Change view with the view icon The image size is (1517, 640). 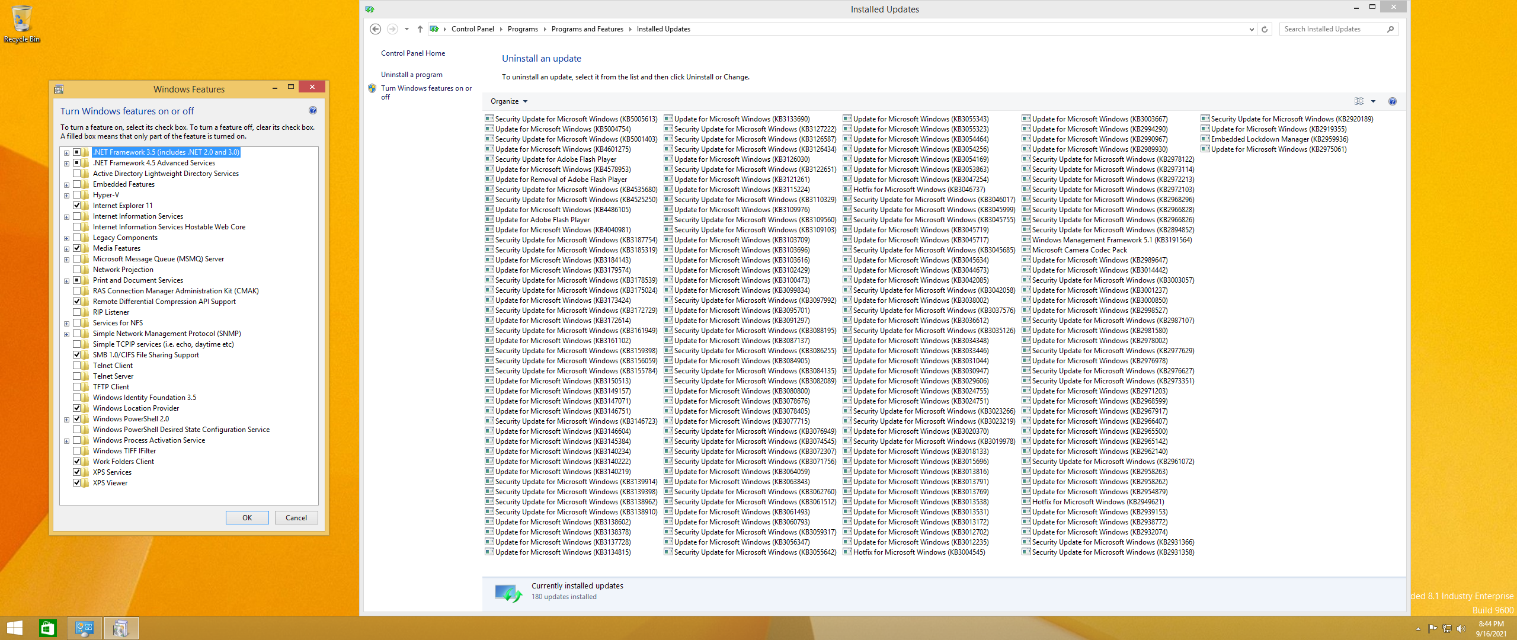coord(1359,101)
